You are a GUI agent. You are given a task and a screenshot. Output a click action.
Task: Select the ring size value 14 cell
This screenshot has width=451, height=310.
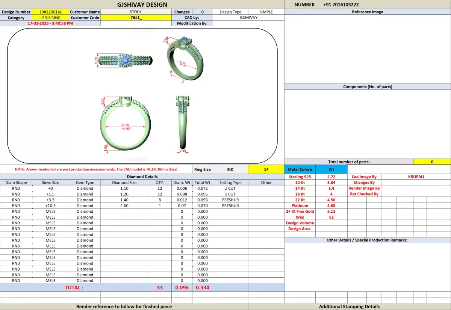click(x=266, y=169)
